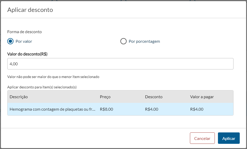Click the R$4.00 cell under Valor a pagar
The image size is (247, 149).
[197, 109]
